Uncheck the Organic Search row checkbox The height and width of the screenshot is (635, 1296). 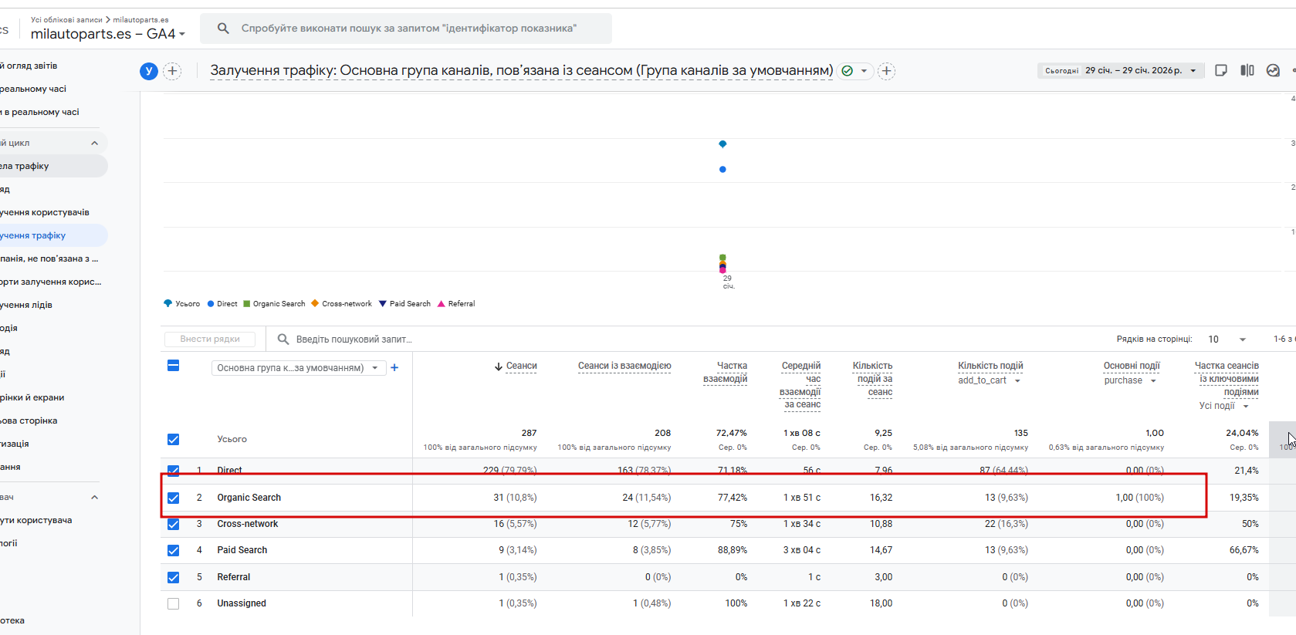tap(174, 498)
